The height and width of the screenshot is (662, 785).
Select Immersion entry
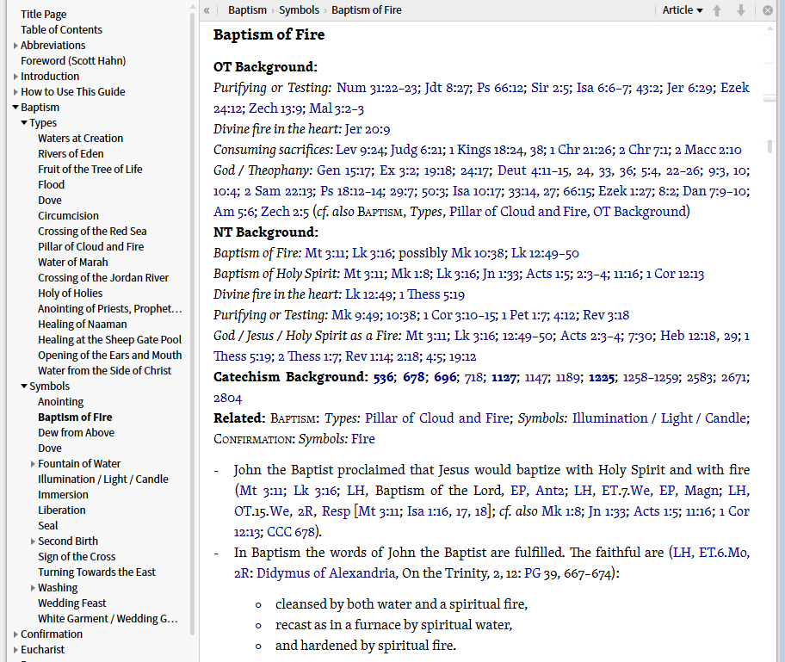pyautogui.click(x=63, y=495)
